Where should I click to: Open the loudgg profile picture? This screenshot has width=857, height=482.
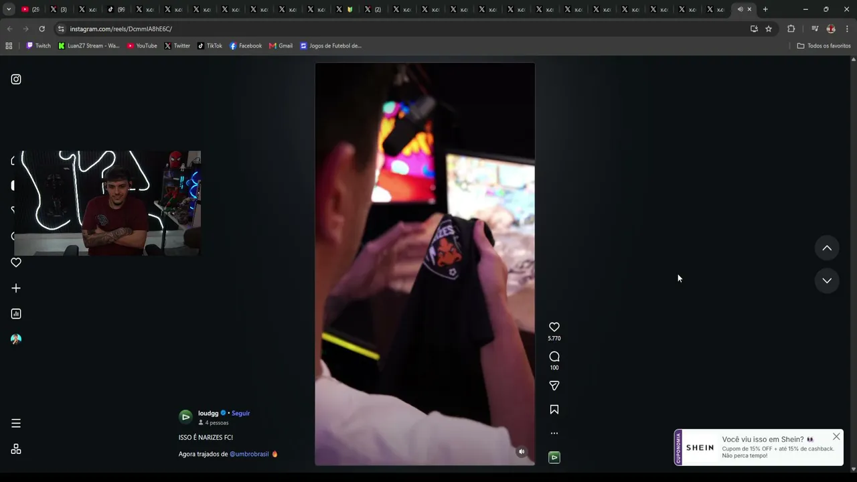pos(186,417)
